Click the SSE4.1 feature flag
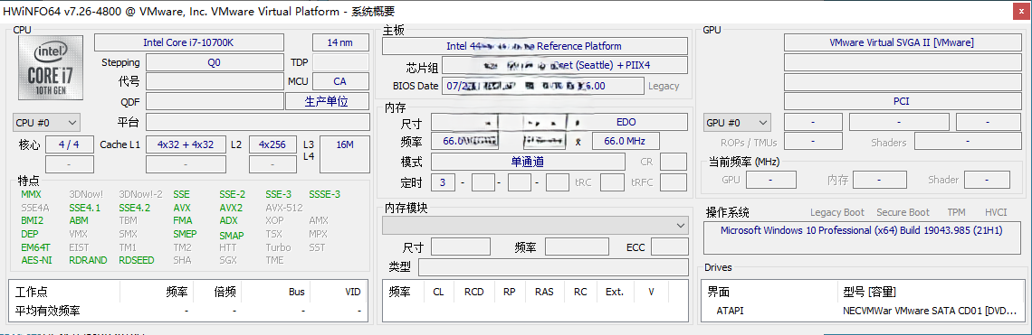 click(x=85, y=208)
